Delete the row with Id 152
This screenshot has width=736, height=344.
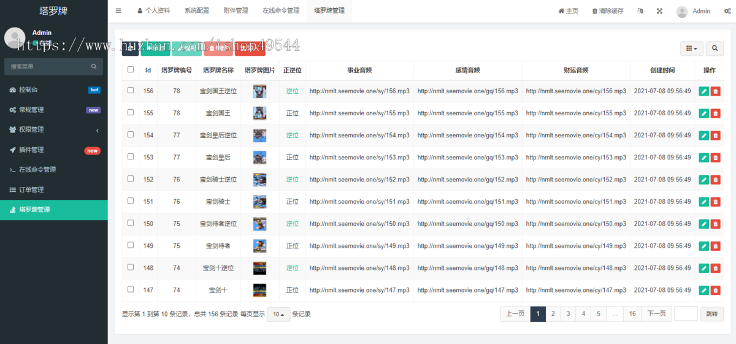pyautogui.click(x=715, y=180)
